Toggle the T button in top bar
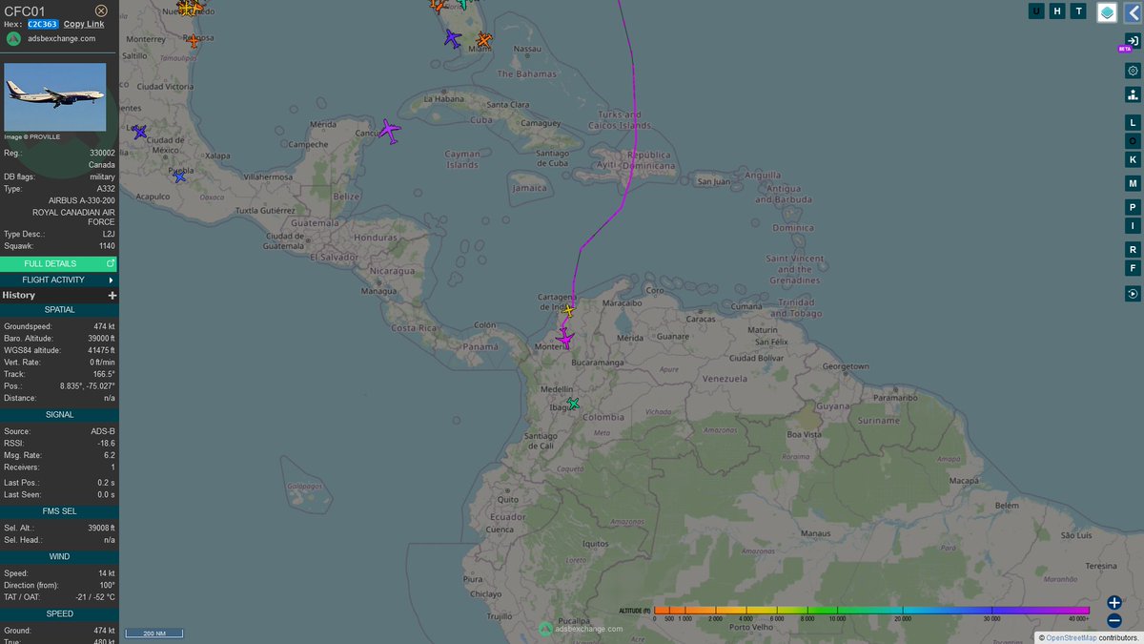 pyautogui.click(x=1078, y=11)
